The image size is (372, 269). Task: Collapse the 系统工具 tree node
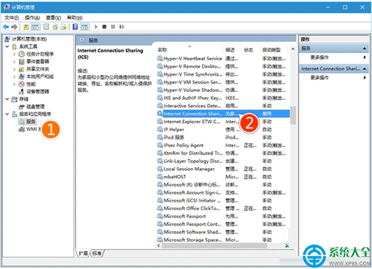(x=7, y=46)
